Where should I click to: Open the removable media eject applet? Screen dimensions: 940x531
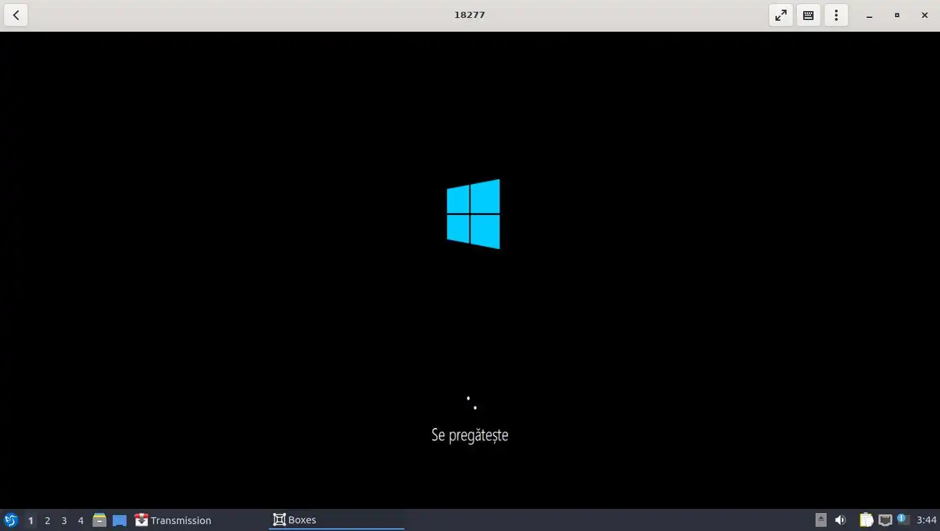click(821, 520)
